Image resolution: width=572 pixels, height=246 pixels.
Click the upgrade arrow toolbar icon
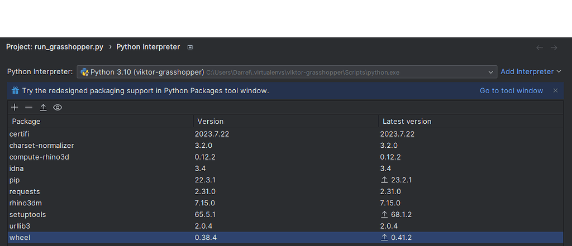pos(44,107)
